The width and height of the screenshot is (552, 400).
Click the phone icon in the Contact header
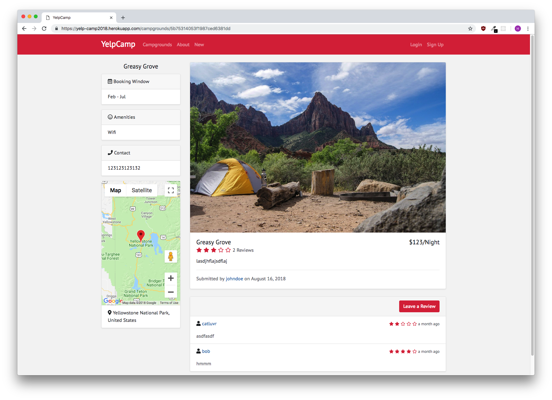(110, 152)
